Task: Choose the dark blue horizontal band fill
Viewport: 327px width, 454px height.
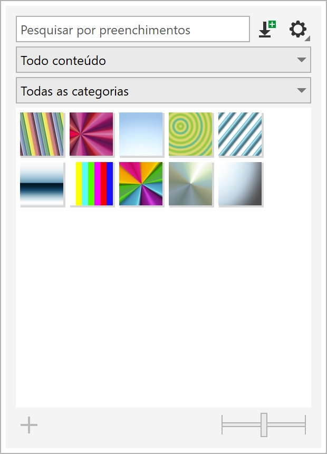Action: [x=42, y=184]
